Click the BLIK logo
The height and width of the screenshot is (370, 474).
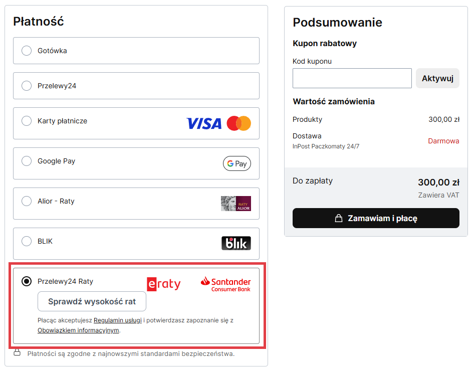click(236, 243)
